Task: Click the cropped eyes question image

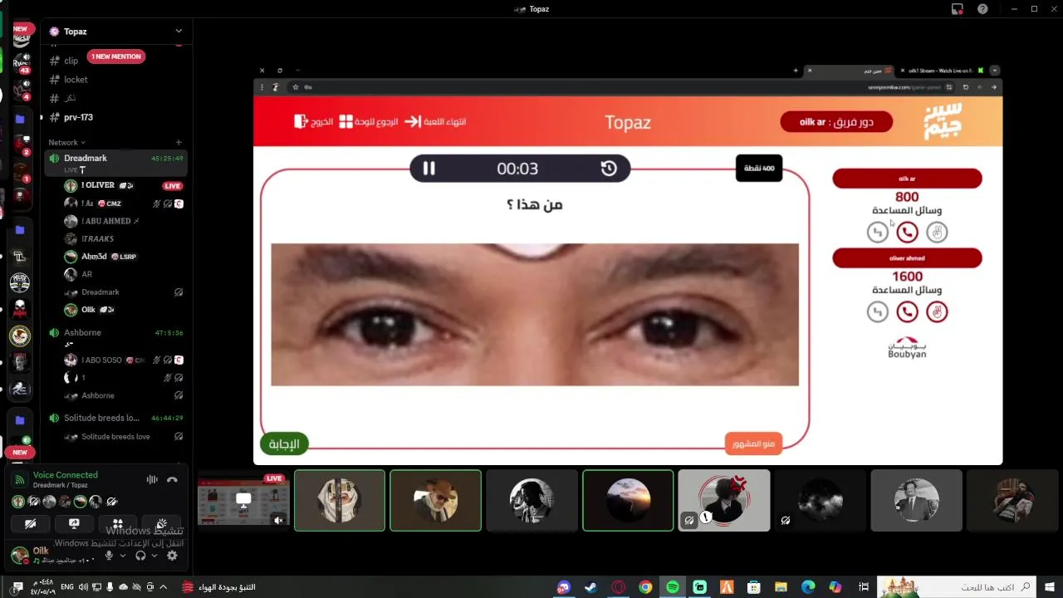Action: 535,315
